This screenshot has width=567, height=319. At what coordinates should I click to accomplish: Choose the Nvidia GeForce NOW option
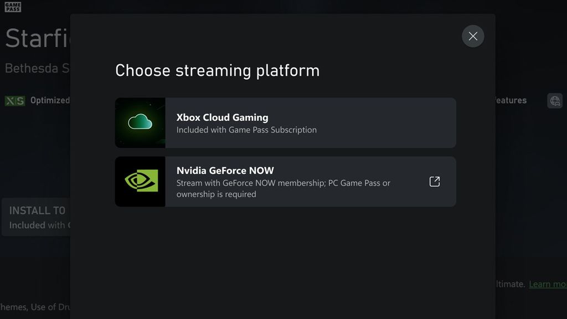[x=285, y=181]
